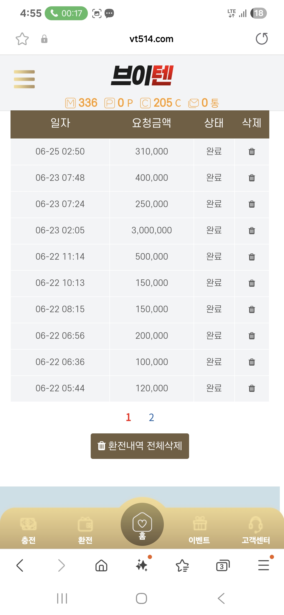Tap the browser reload icon
The width and height of the screenshot is (284, 615).
point(262,39)
